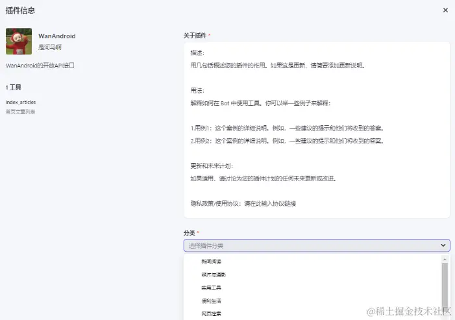Click the 分类 field label

(189, 233)
